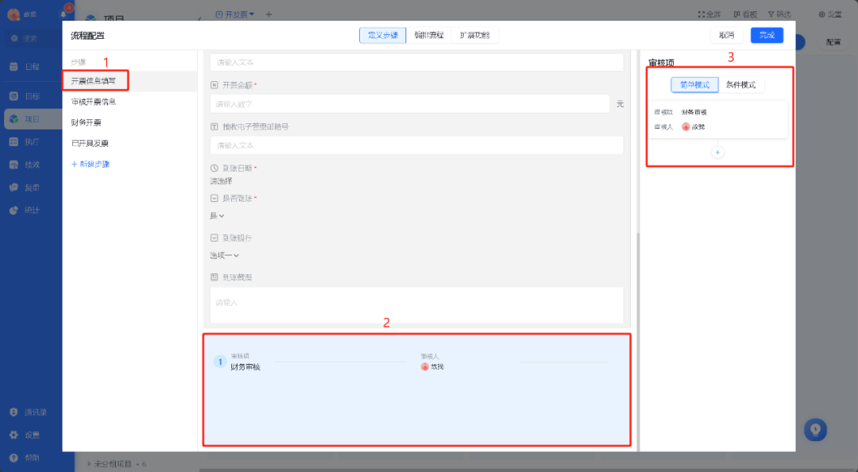The image size is (858, 472).
Task: Click 新建步骤 to add a step
Action: (91, 164)
